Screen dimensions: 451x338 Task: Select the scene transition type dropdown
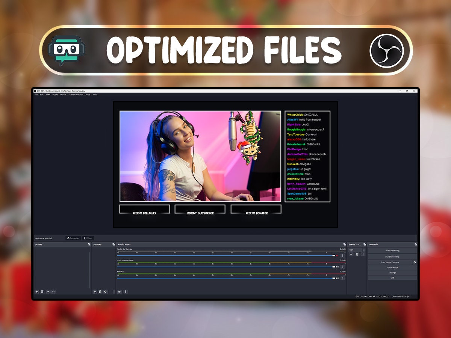pyautogui.click(x=357, y=250)
